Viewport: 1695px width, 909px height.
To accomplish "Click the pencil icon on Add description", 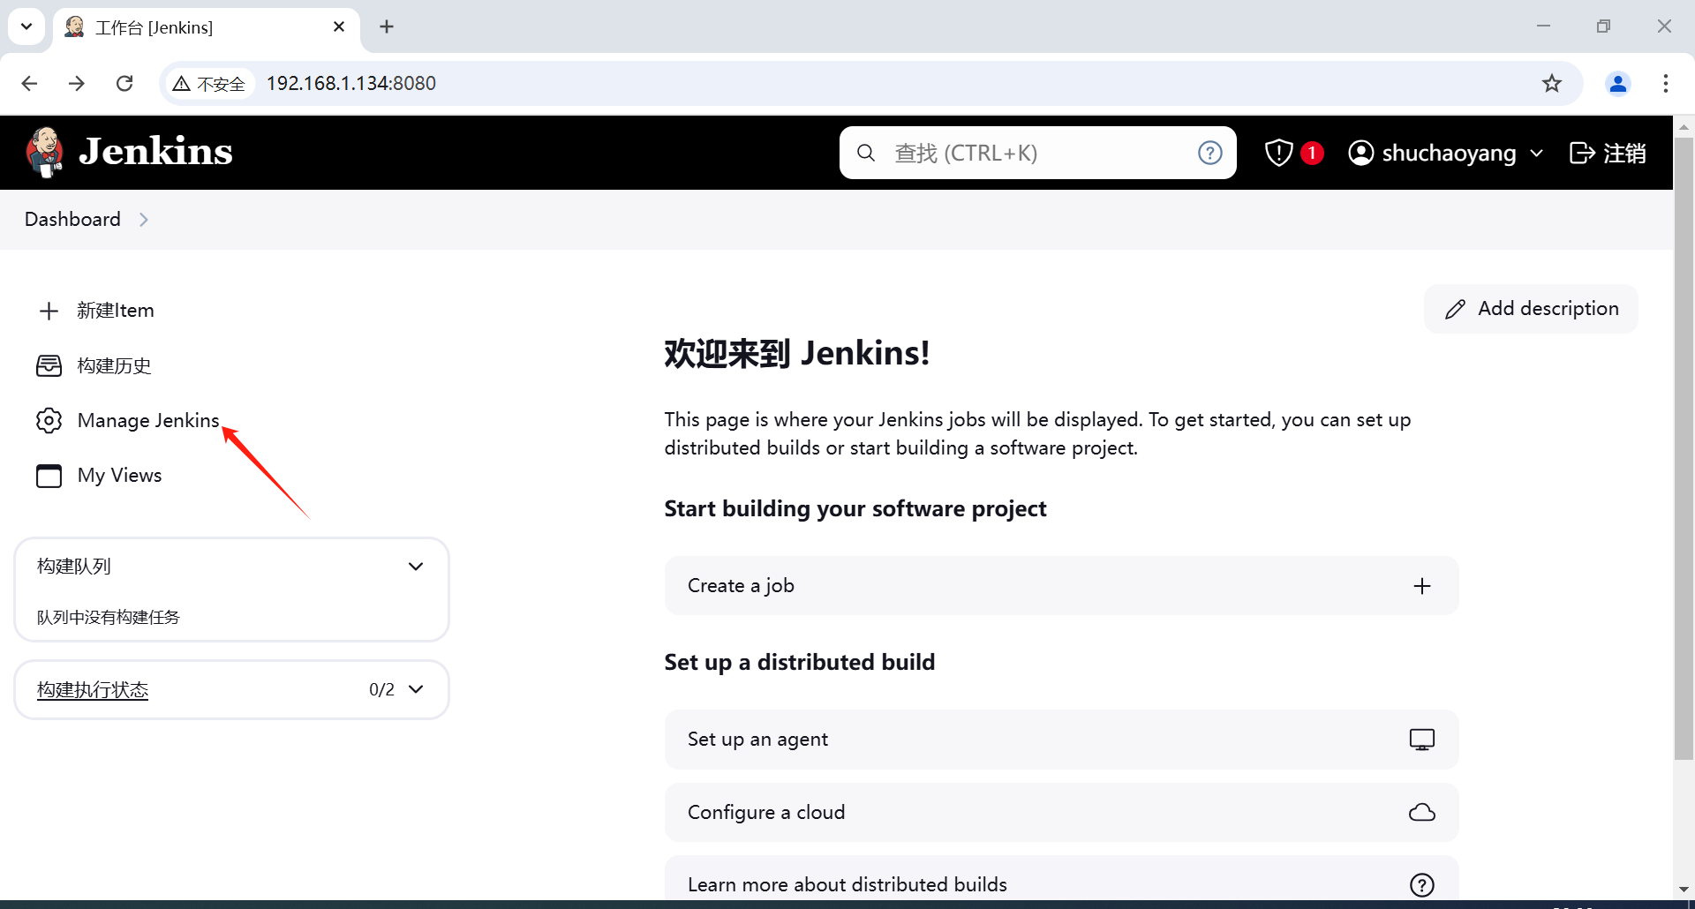I will pos(1455,309).
